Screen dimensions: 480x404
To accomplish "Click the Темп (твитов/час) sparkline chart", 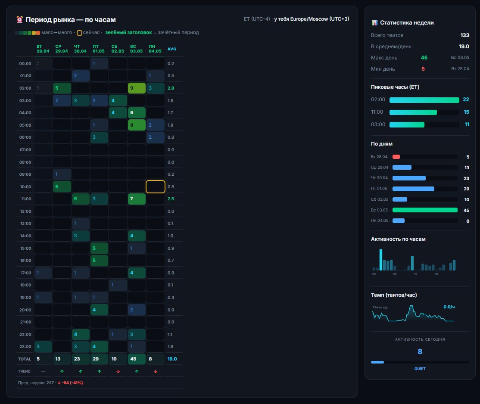I will coord(413,314).
